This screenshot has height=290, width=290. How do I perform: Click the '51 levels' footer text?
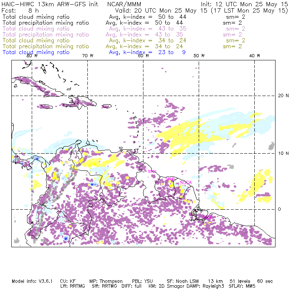240,281
